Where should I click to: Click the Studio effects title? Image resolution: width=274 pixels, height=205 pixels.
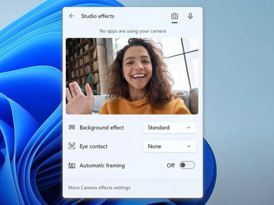pyautogui.click(x=97, y=16)
